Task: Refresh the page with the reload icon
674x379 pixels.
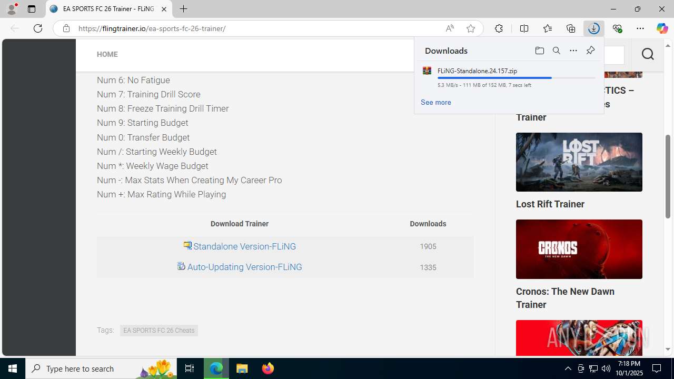Action: tap(38, 28)
